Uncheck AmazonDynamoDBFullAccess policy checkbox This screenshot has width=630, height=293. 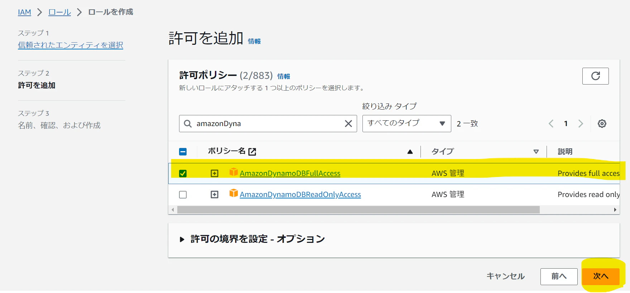(x=183, y=173)
